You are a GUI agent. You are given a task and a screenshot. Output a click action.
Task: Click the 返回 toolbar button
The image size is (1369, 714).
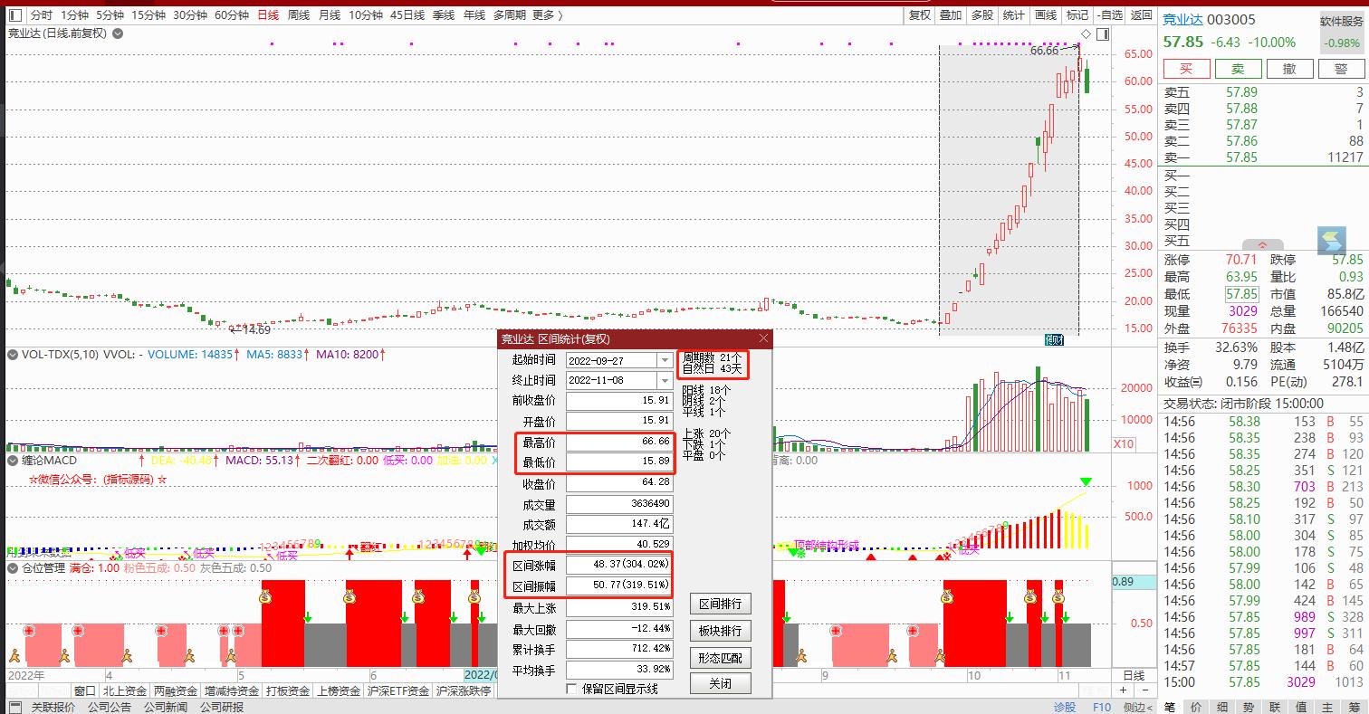pos(1142,15)
